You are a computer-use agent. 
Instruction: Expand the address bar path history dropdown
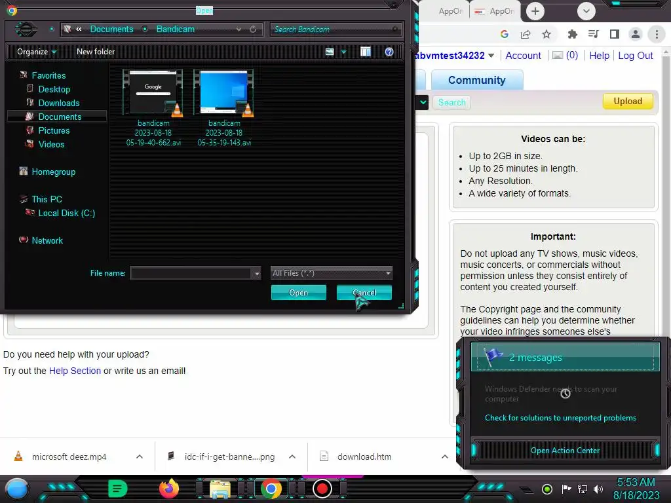pyautogui.click(x=239, y=29)
